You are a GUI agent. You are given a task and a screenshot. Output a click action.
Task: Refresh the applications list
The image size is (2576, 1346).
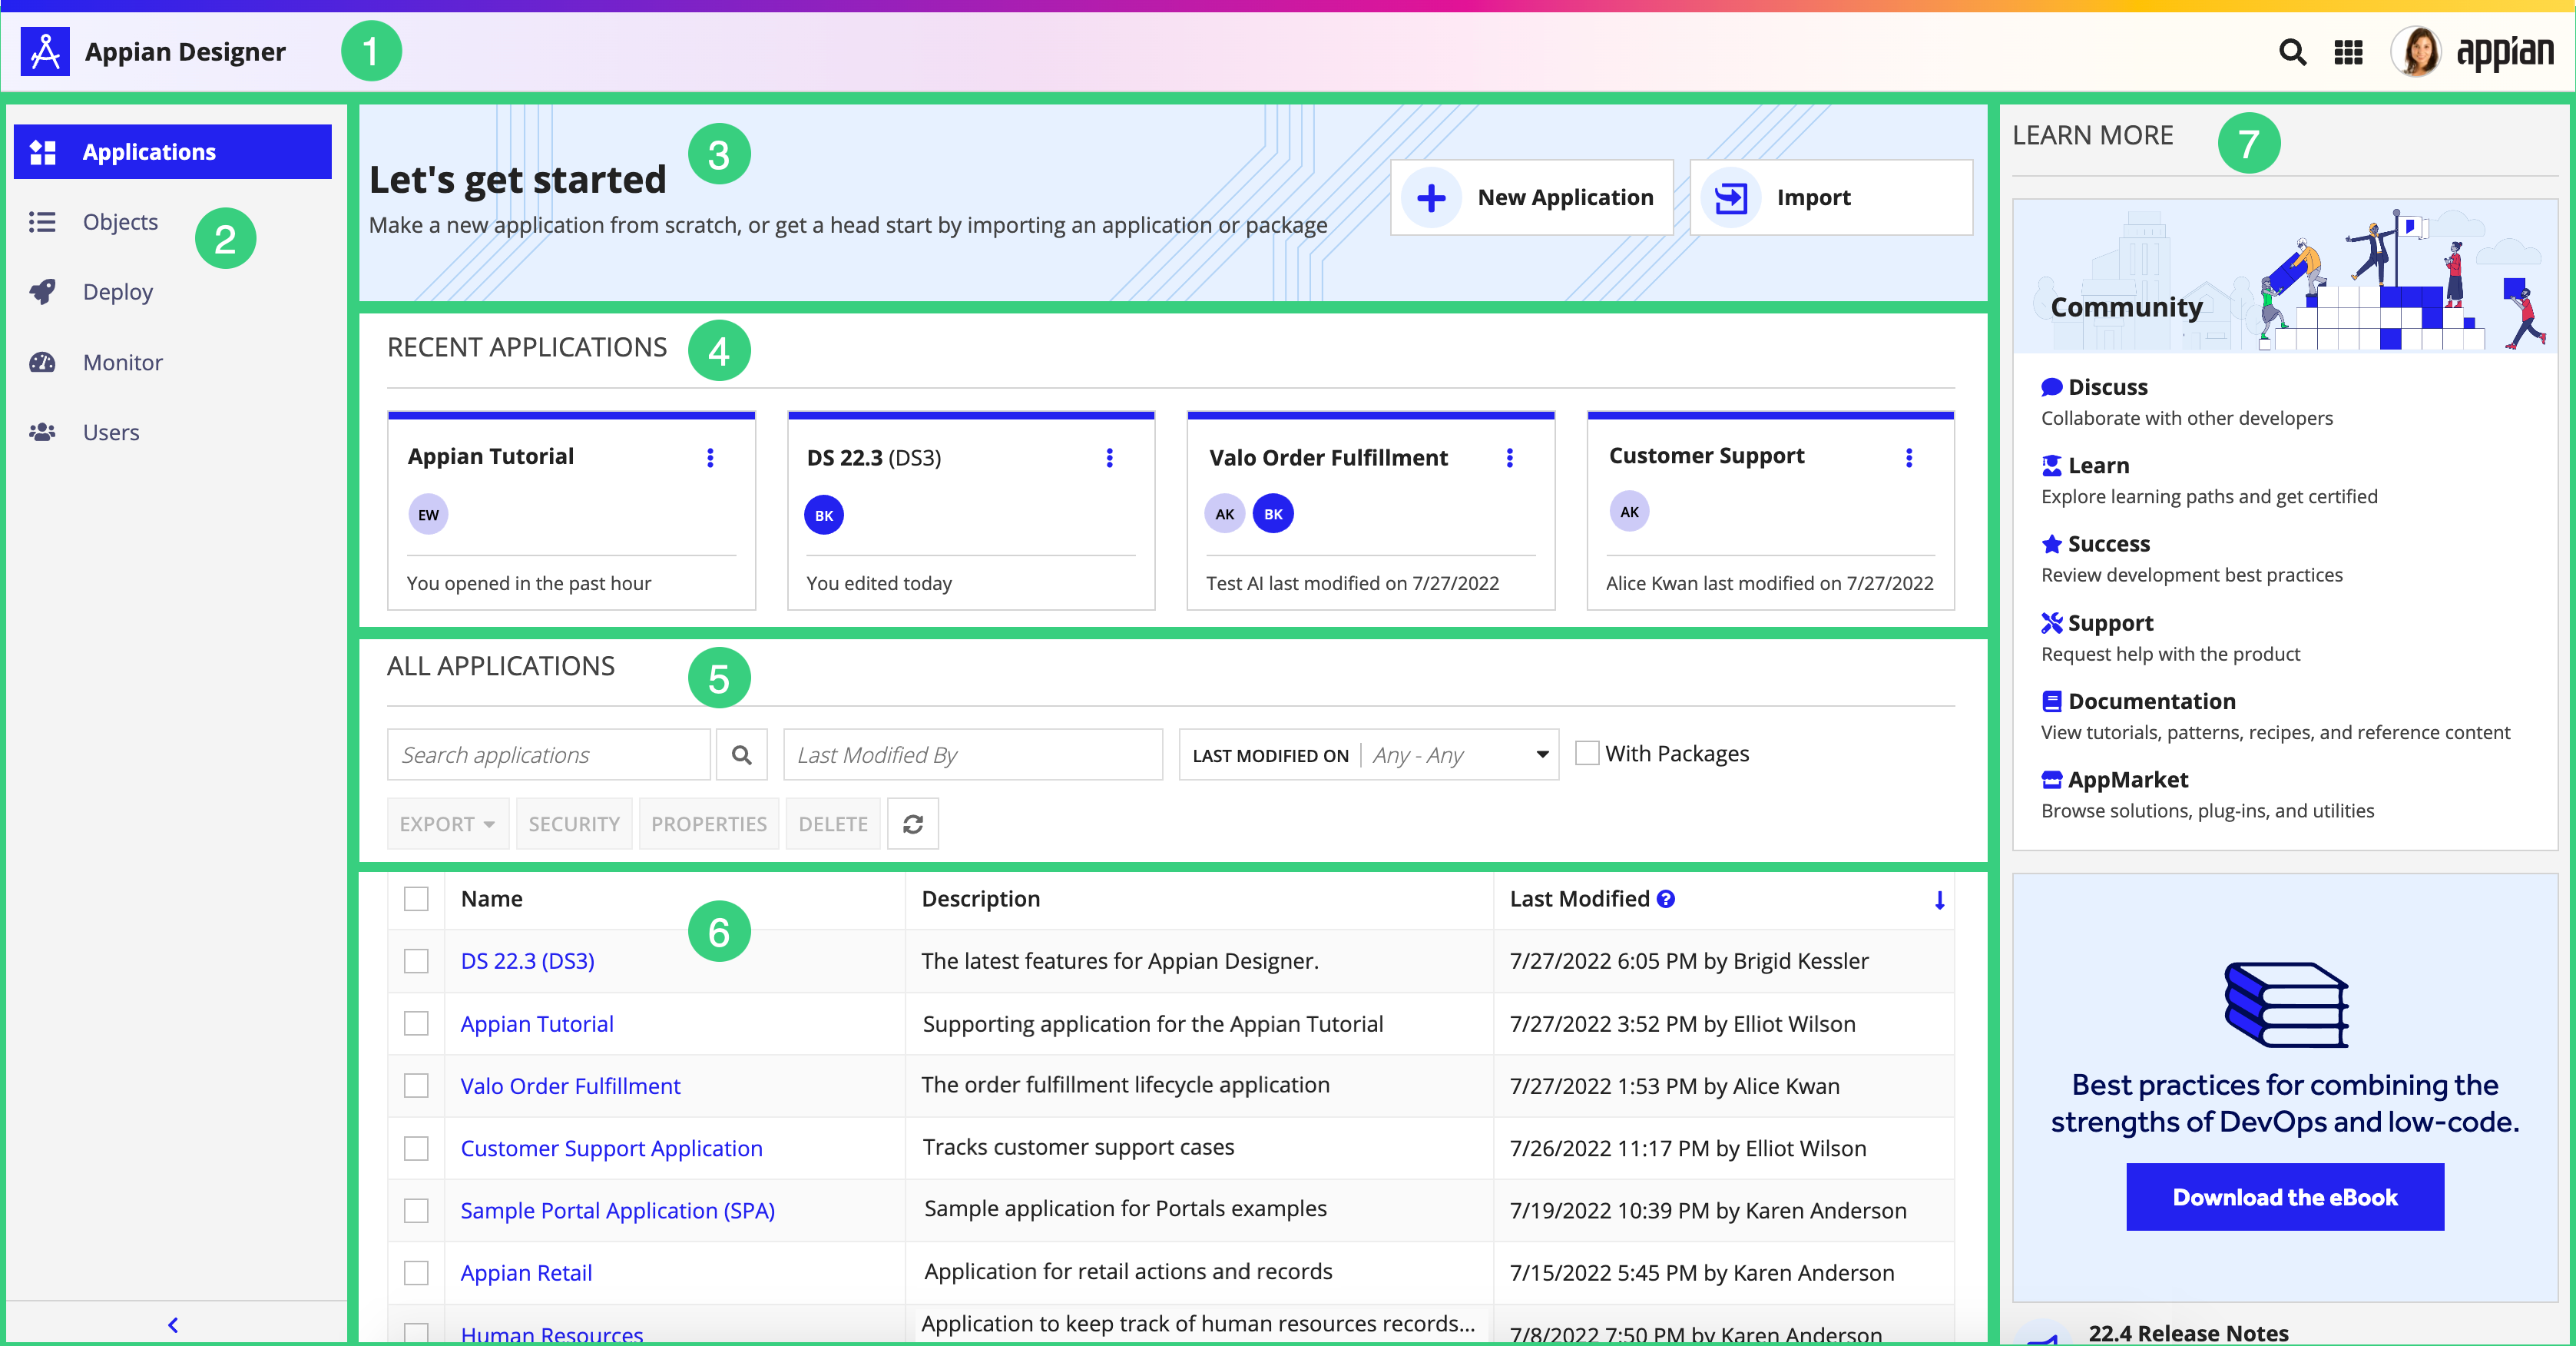point(912,824)
